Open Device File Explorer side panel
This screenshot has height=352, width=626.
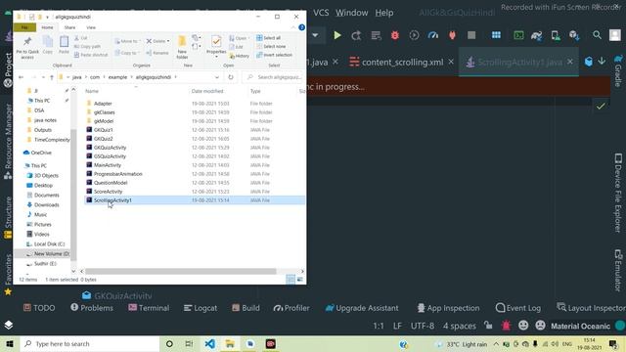coord(618,193)
